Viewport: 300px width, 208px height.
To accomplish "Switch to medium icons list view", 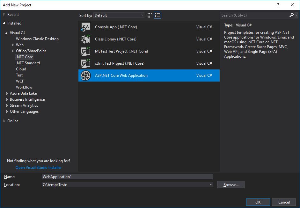I will point(157,15).
